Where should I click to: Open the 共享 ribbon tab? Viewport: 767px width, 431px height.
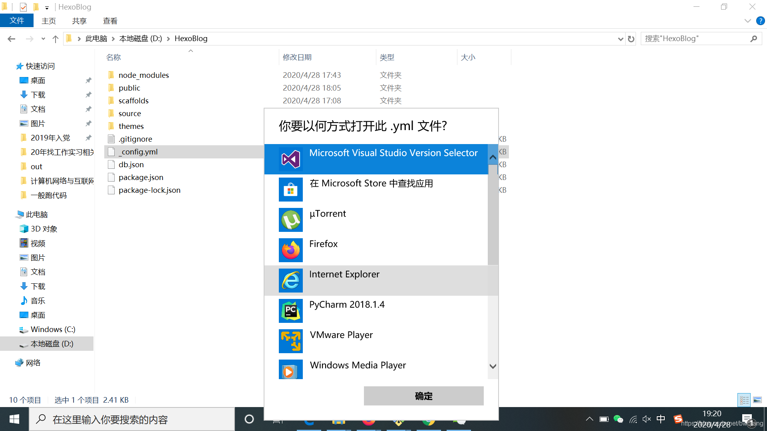tap(79, 21)
